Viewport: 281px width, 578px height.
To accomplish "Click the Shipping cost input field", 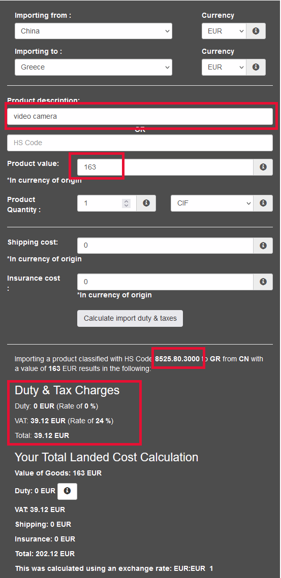I will point(165,246).
